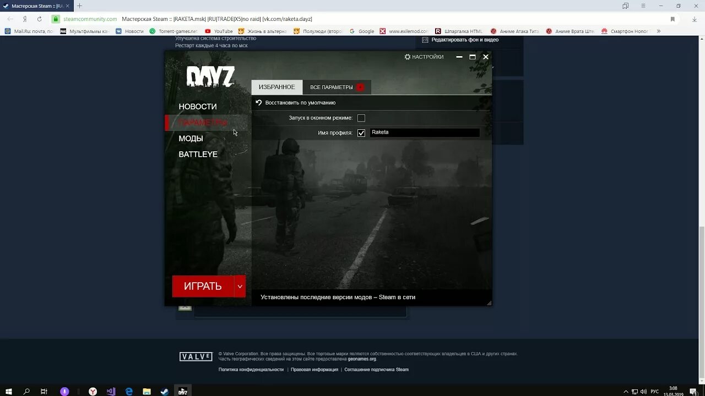Open Соглашение подписчика Steam link
The width and height of the screenshot is (705, 396).
pos(377,370)
